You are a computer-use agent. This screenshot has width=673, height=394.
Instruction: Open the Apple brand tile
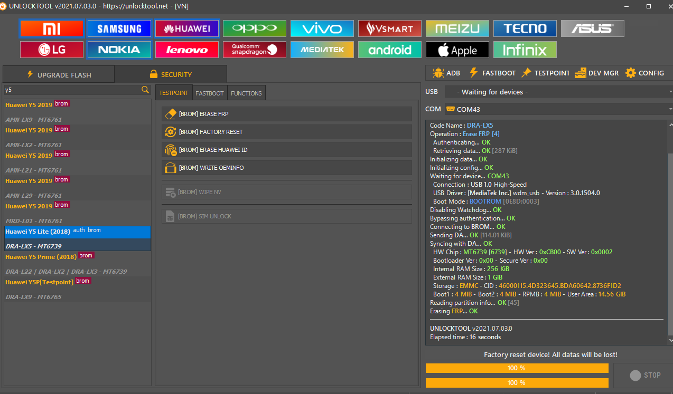click(x=457, y=50)
